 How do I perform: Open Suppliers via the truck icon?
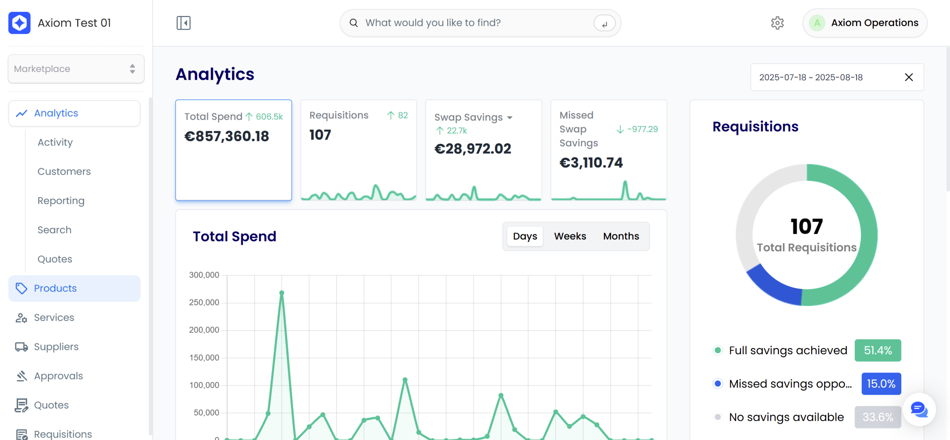click(21, 347)
